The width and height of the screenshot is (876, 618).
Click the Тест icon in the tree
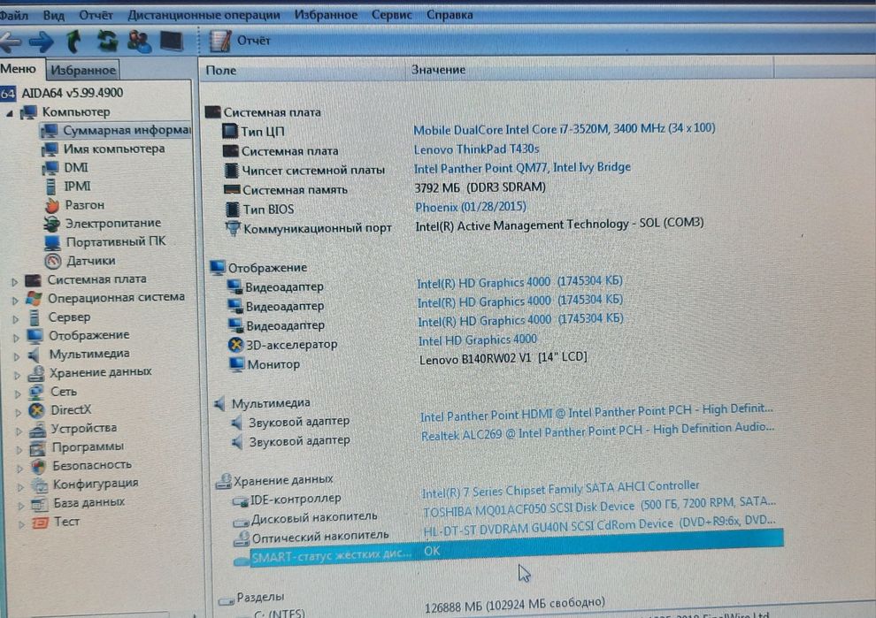coord(40,523)
